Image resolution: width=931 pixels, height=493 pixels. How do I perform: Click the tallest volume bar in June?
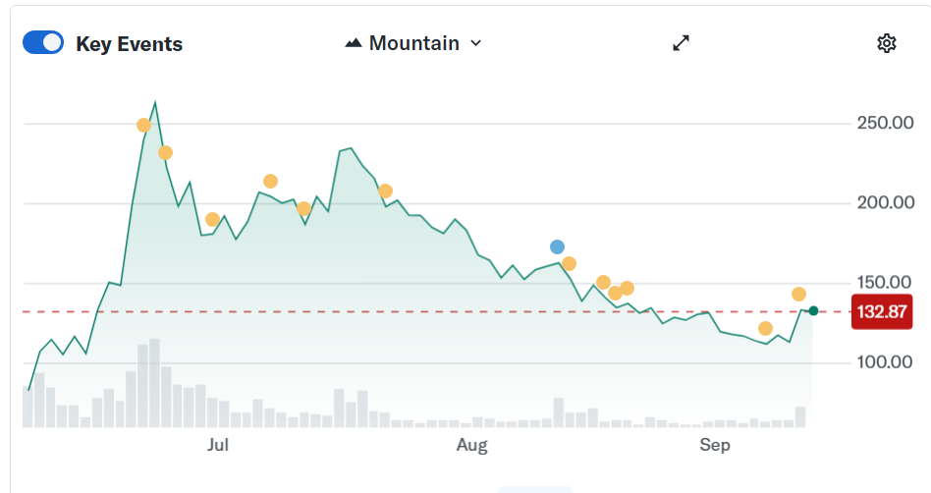[x=154, y=383]
